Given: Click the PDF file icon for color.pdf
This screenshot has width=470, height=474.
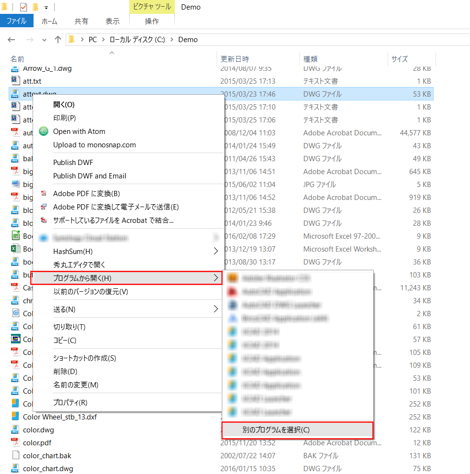Looking at the screenshot, I should tap(15, 443).
